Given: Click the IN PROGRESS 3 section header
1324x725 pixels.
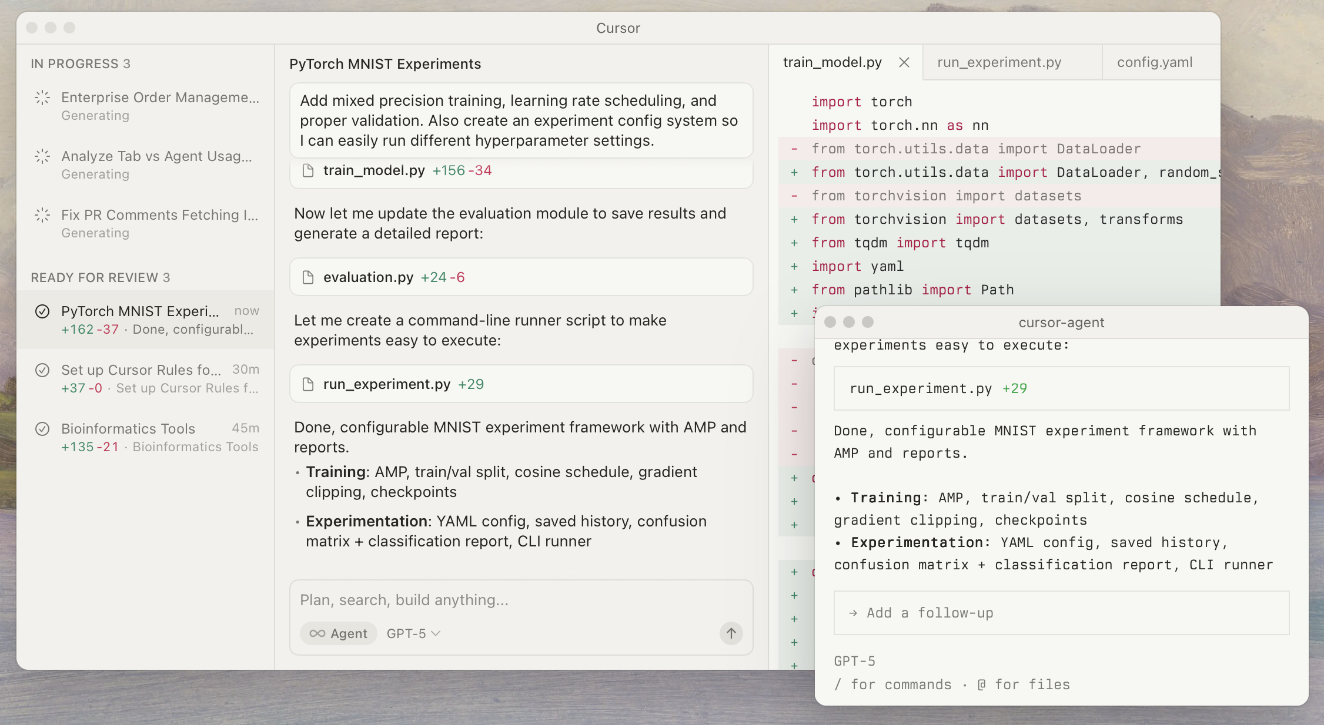Looking at the screenshot, I should click(81, 63).
